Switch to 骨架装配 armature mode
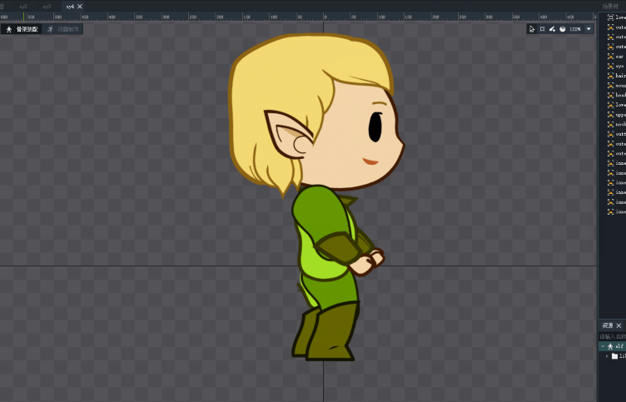Image resolution: width=626 pixels, height=402 pixels. click(x=22, y=29)
